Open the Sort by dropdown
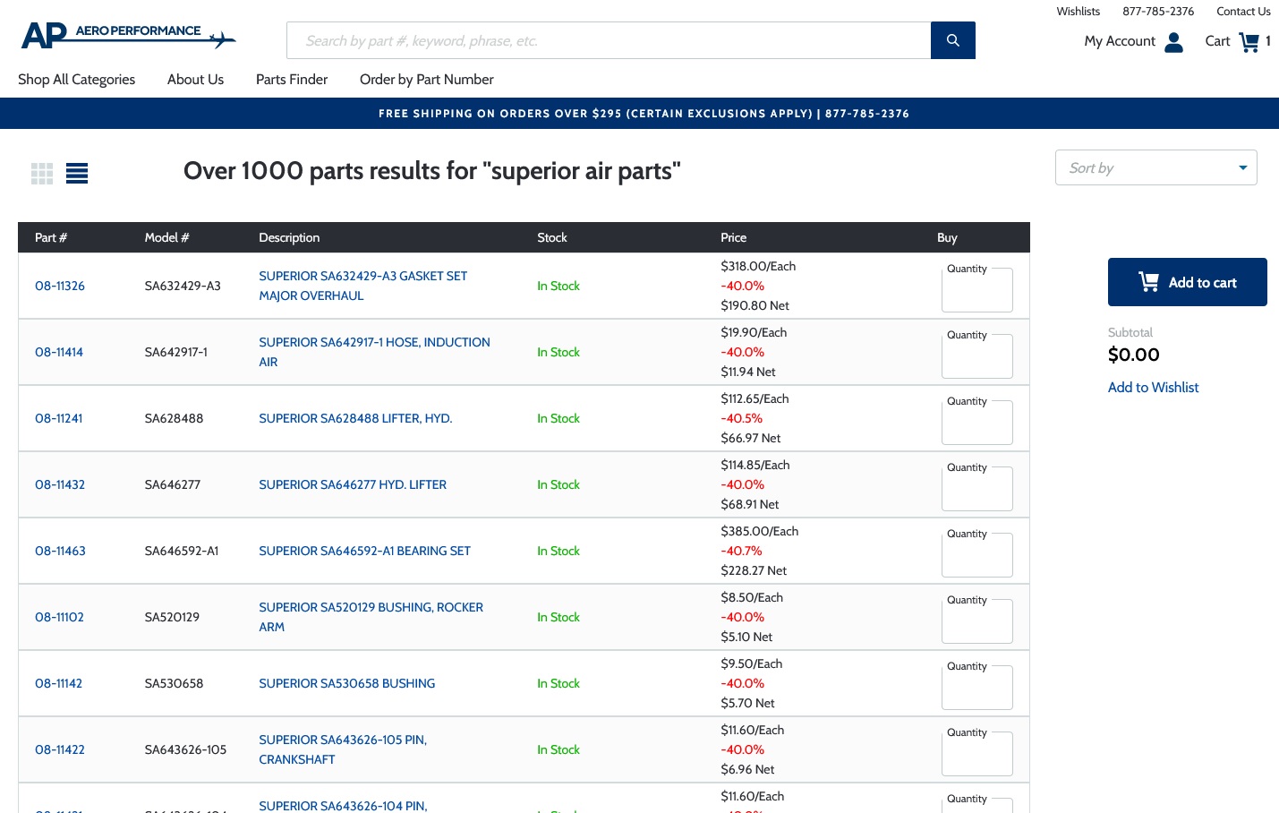 (1156, 167)
